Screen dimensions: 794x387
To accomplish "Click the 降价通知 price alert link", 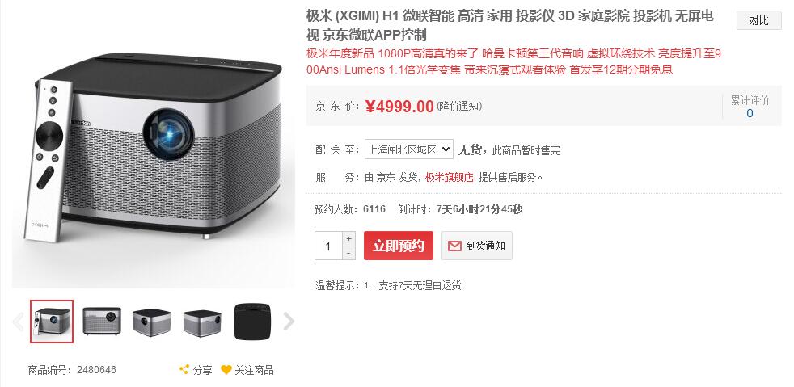I will [x=459, y=106].
